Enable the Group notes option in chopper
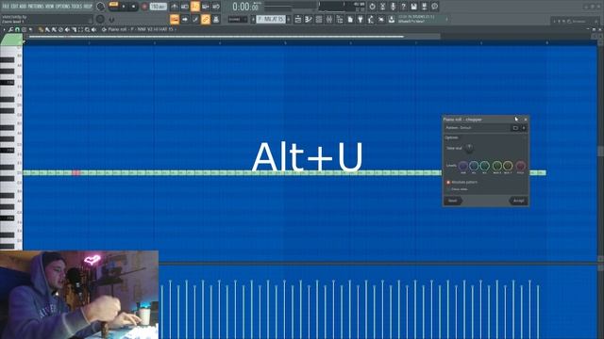This screenshot has height=339, width=604. (457, 189)
